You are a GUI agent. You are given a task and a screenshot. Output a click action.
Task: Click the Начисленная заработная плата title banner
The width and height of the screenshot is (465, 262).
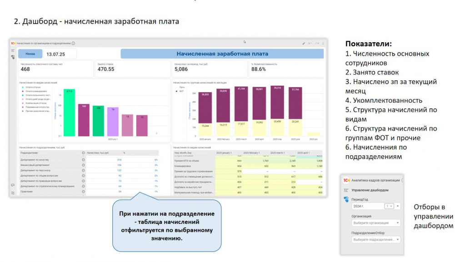coord(222,54)
